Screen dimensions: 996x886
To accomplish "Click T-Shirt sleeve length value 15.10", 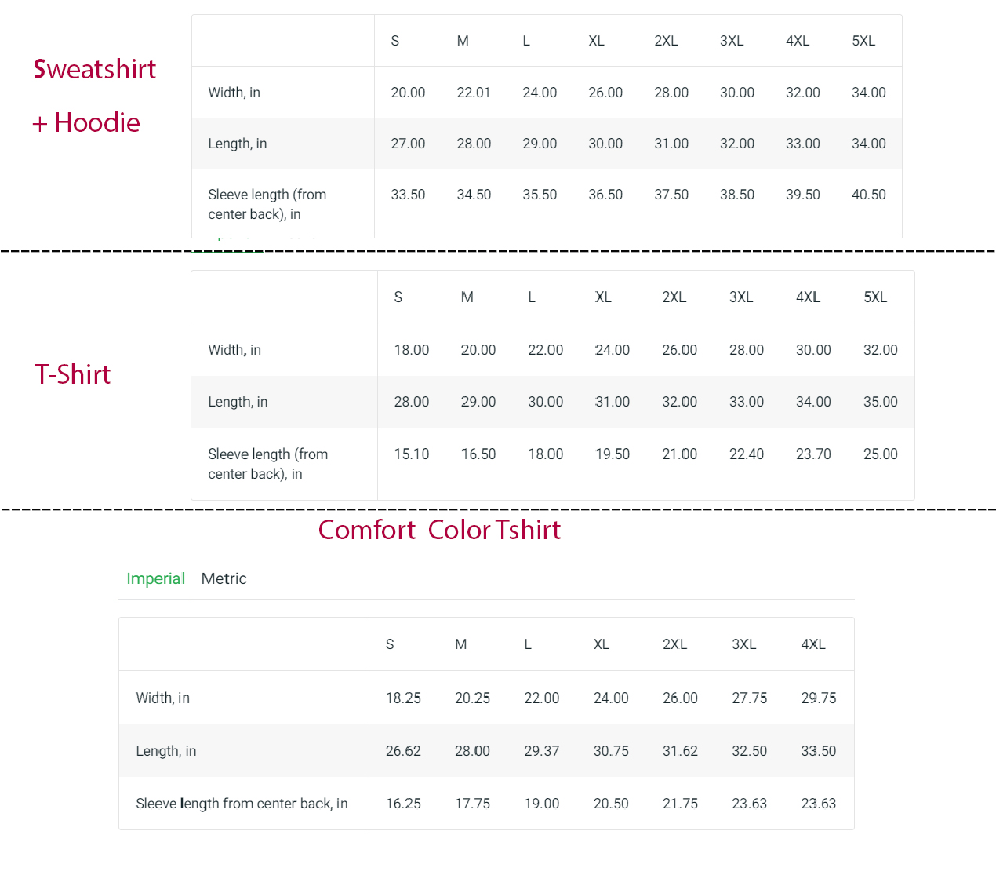I will 411,454.
